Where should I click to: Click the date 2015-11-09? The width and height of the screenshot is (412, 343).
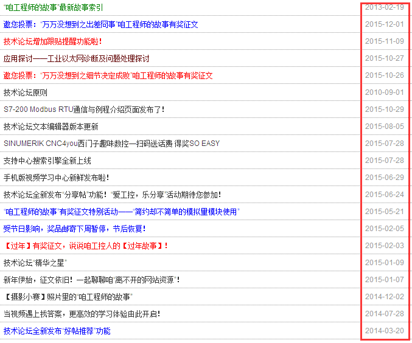(x=385, y=41)
